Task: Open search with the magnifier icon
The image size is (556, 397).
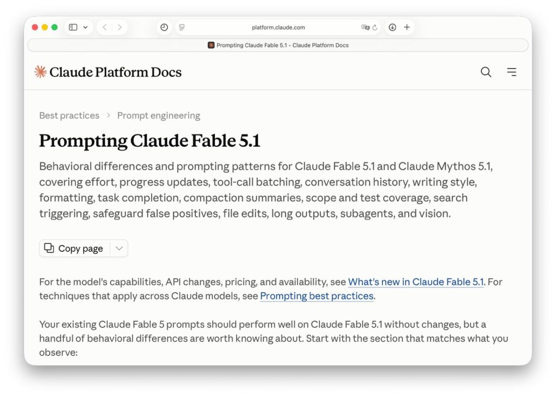Action: (486, 72)
